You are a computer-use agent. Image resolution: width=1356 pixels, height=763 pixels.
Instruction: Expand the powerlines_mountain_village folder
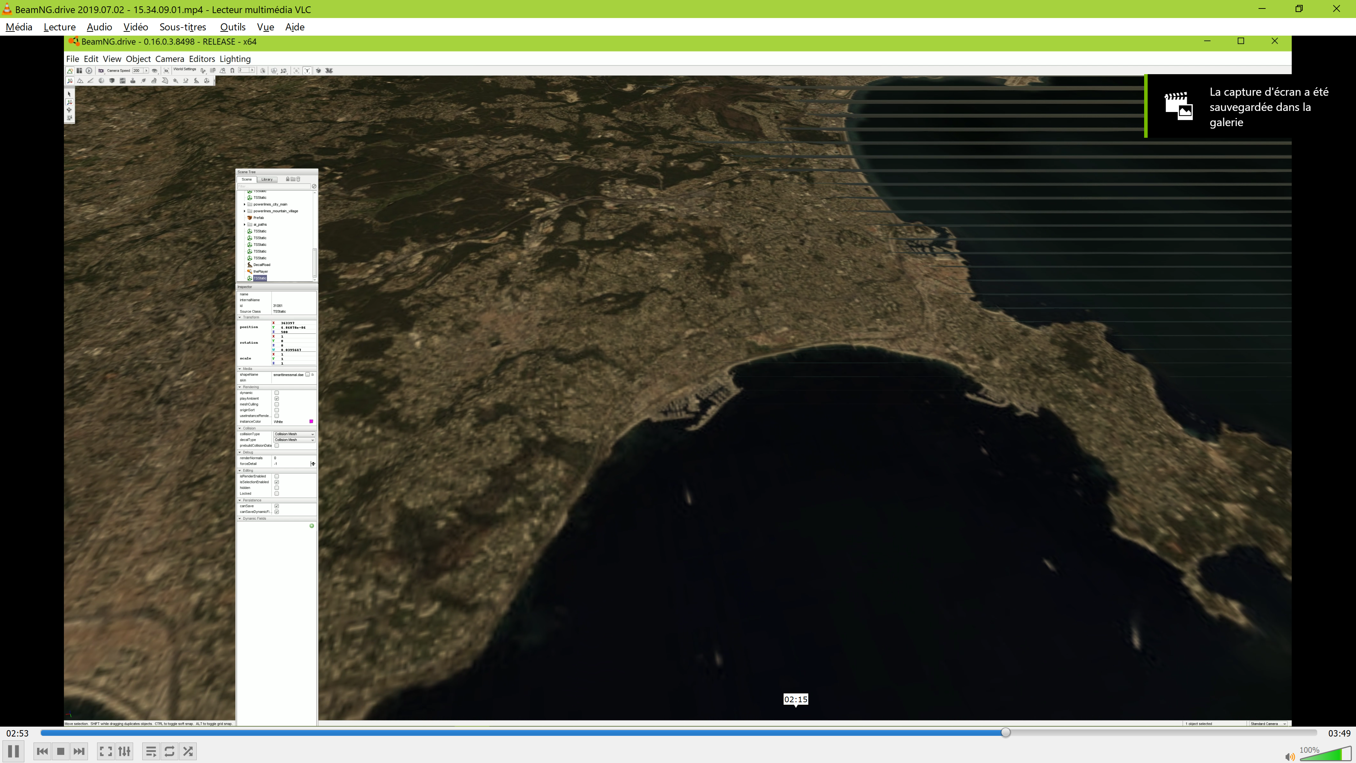245,211
